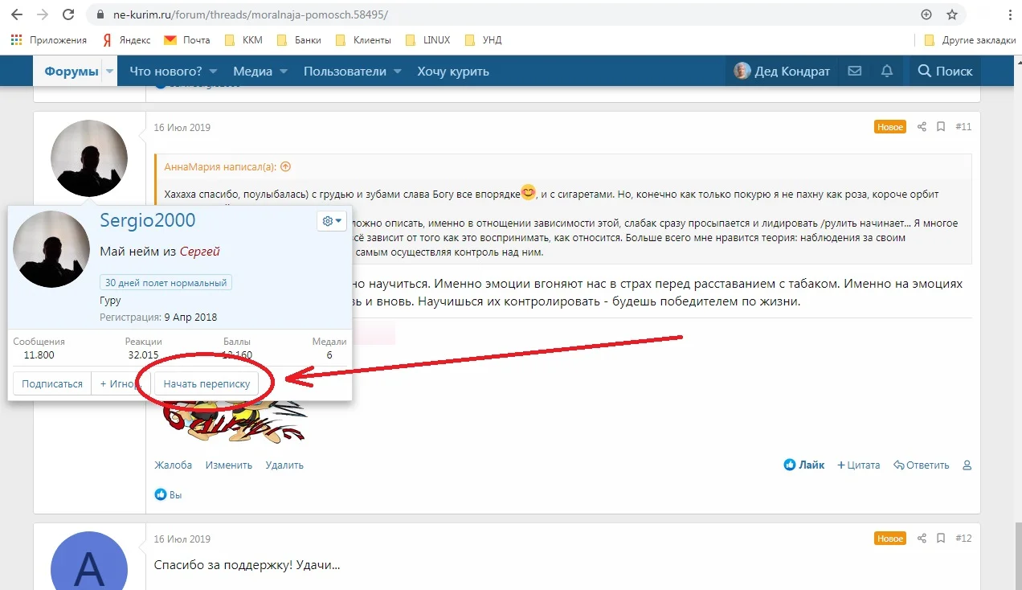Open the Банки bookmarks folder

(x=298, y=40)
